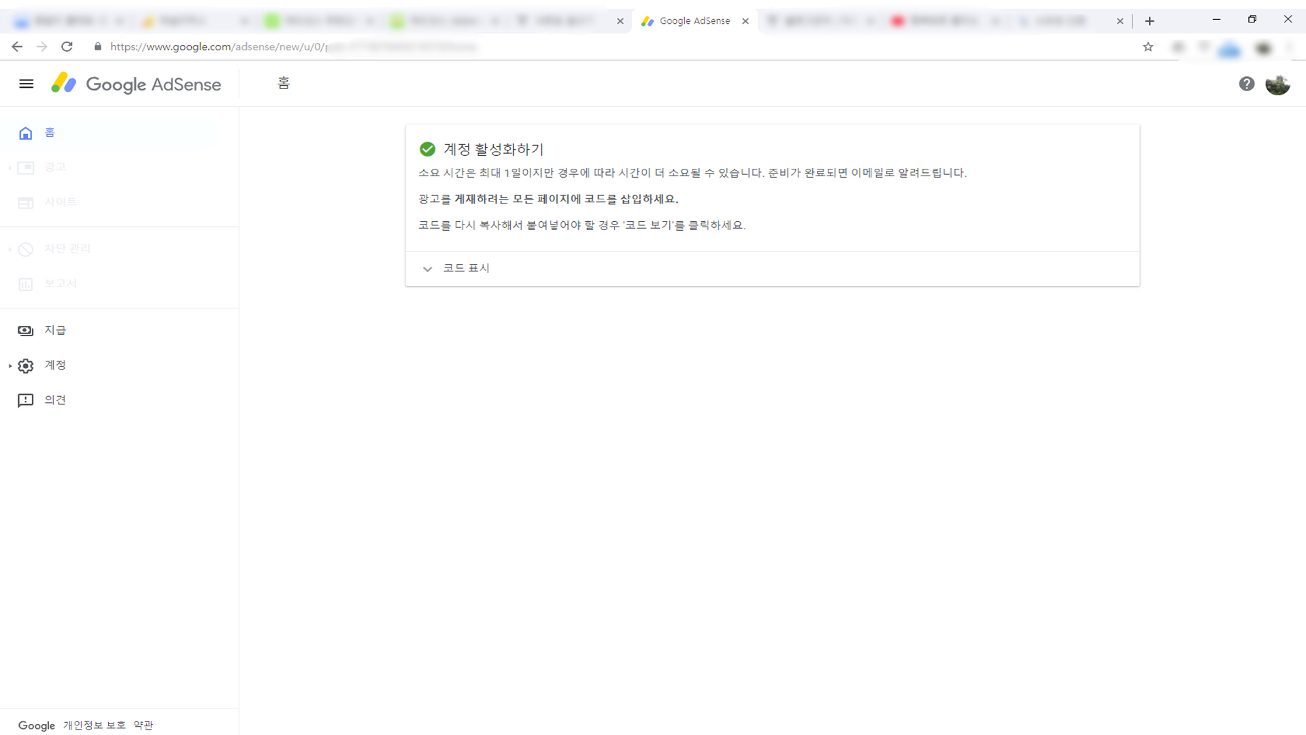Open the account profile avatar
The height and width of the screenshot is (735, 1306).
pyautogui.click(x=1277, y=84)
